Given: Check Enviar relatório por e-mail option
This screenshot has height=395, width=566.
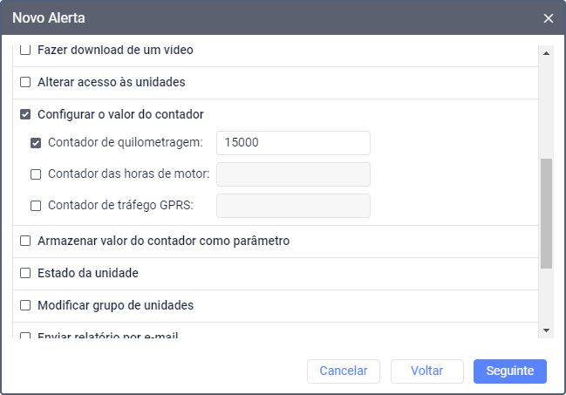Looking at the screenshot, I should pyautogui.click(x=25, y=336).
